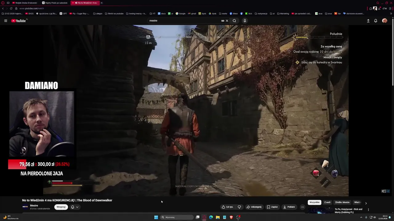Open the Rick and Morty video thumbnail
The height and width of the screenshot is (221, 394).
[320, 211]
